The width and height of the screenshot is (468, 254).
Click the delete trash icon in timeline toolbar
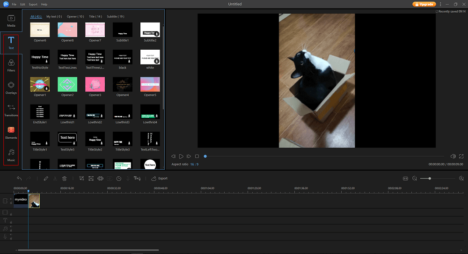coord(65,179)
